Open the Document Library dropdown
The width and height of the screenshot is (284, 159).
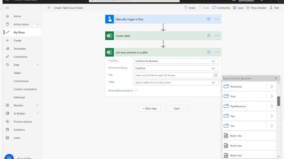(x=176, y=68)
